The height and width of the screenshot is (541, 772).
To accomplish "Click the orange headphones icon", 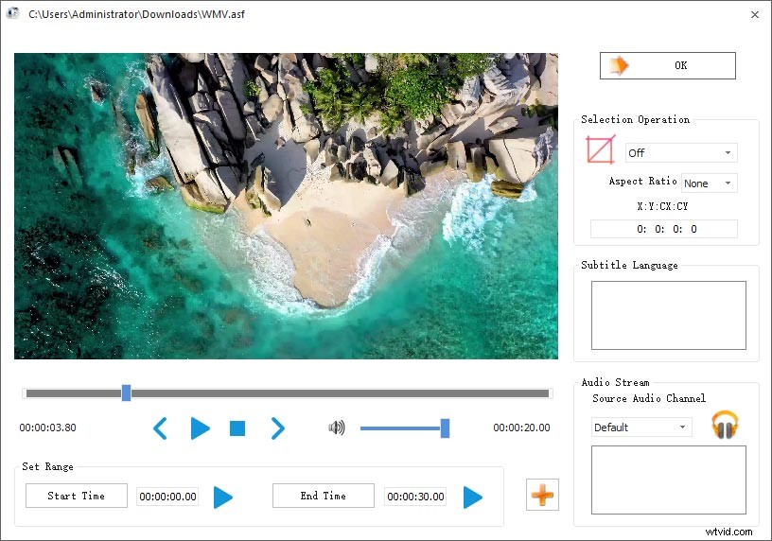I will click(x=725, y=425).
